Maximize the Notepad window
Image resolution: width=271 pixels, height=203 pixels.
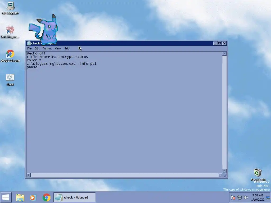point(219,43)
